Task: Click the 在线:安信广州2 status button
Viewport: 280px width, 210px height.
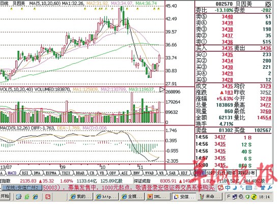Action: pos(22,188)
